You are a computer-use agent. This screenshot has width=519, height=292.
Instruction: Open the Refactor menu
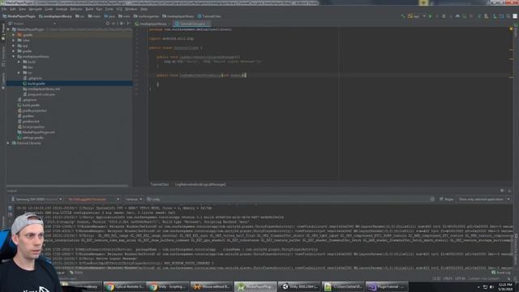coord(75,9)
